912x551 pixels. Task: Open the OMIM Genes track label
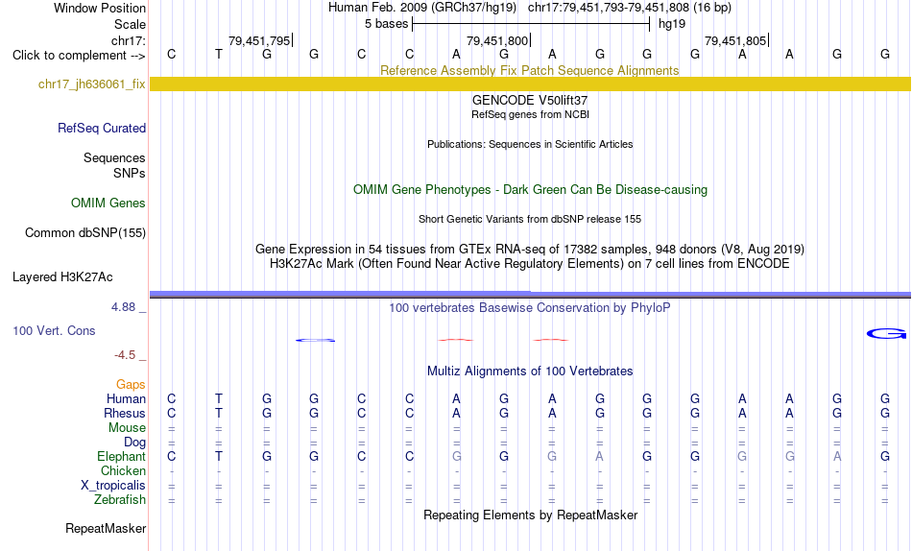[x=108, y=204]
